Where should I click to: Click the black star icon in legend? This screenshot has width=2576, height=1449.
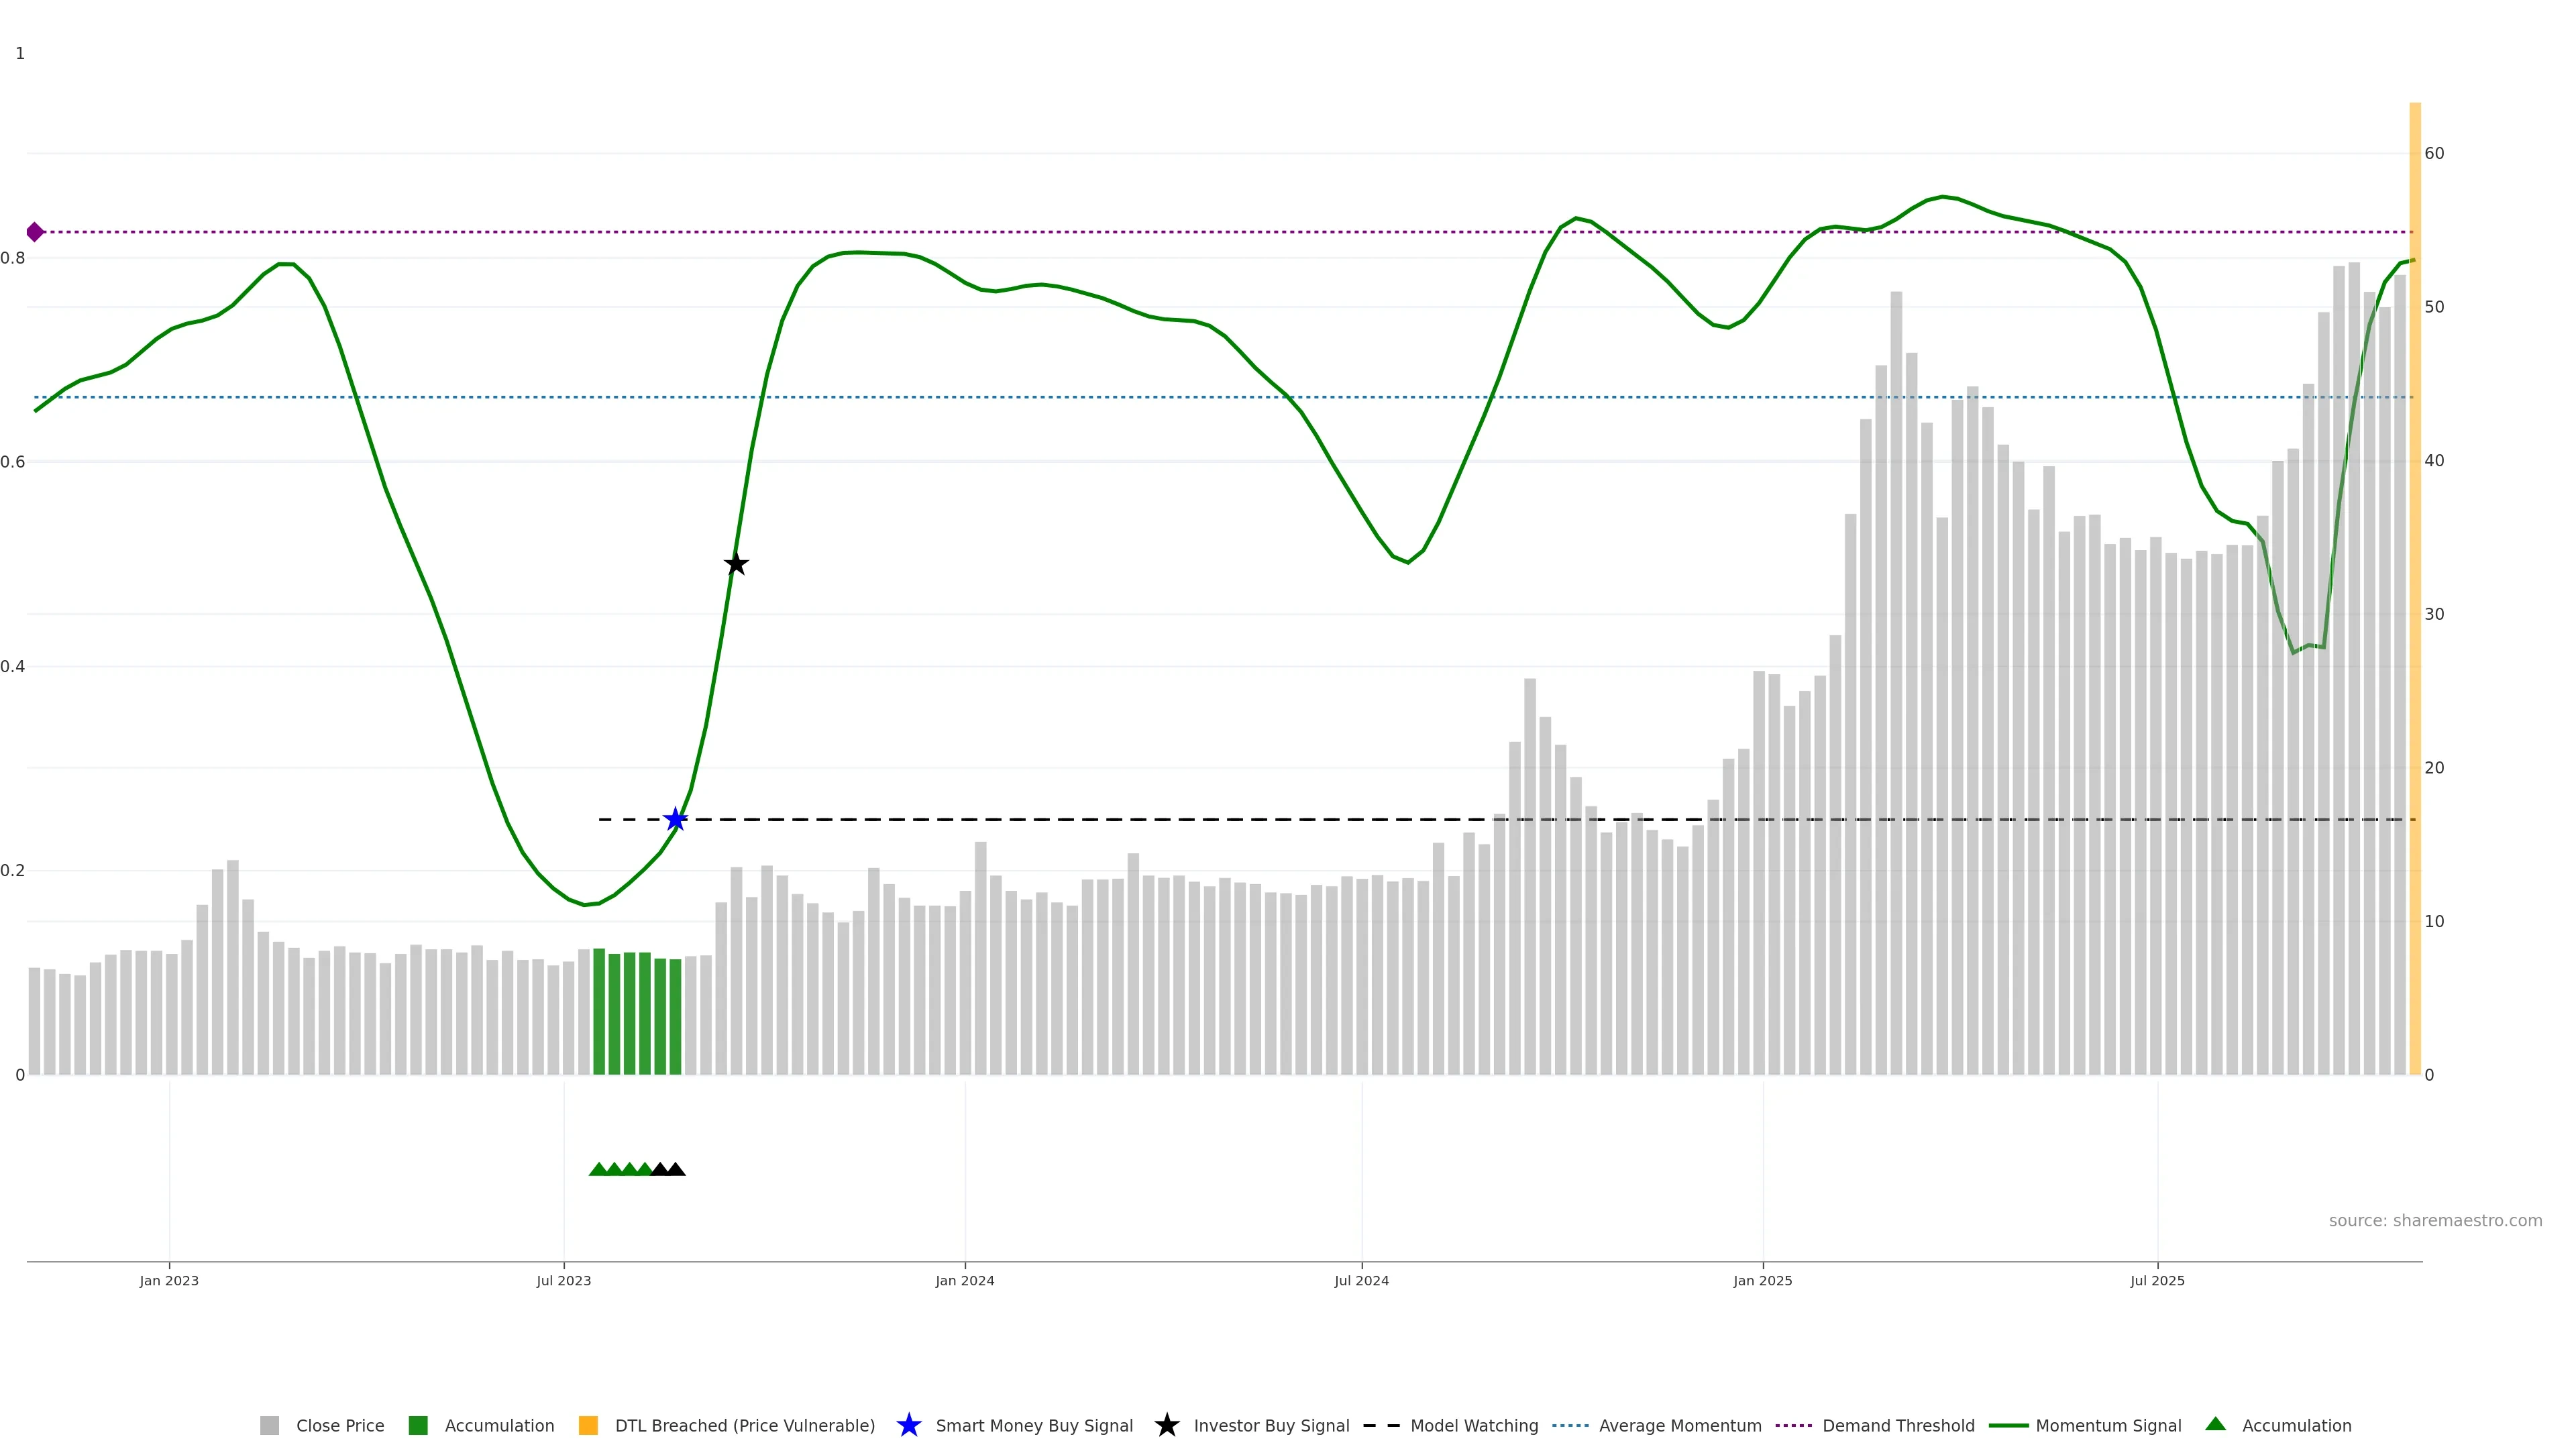pyautogui.click(x=1166, y=1425)
